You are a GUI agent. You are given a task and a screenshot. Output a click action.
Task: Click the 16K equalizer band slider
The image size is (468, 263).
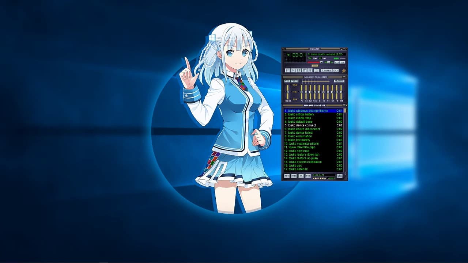point(341,92)
